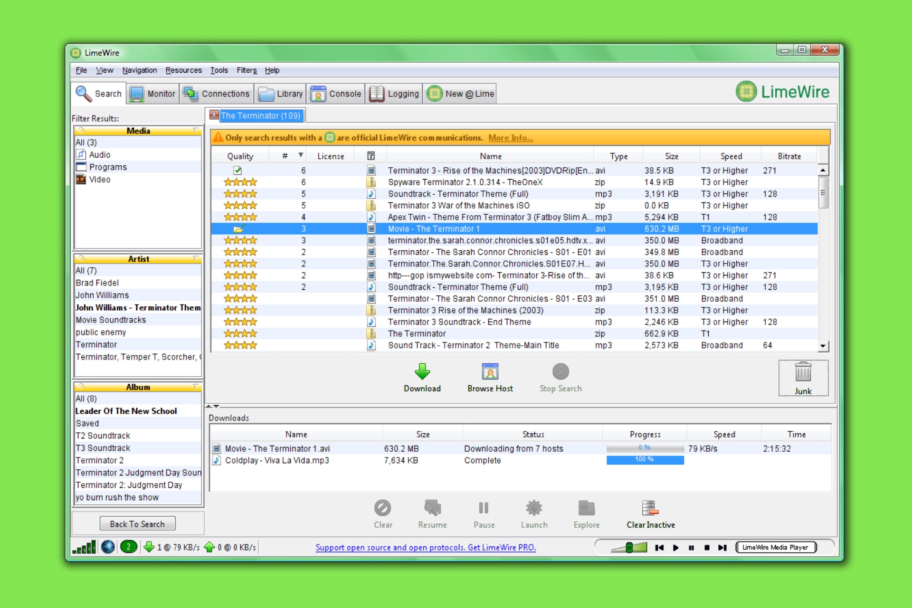Open the Tools menu
Image resolution: width=912 pixels, height=608 pixels.
(219, 70)
